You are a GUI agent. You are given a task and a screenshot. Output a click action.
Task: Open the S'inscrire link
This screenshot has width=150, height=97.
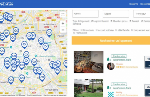pos(133,4)
